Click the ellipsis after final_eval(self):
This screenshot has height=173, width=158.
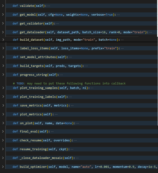click(x=52, y=132)
